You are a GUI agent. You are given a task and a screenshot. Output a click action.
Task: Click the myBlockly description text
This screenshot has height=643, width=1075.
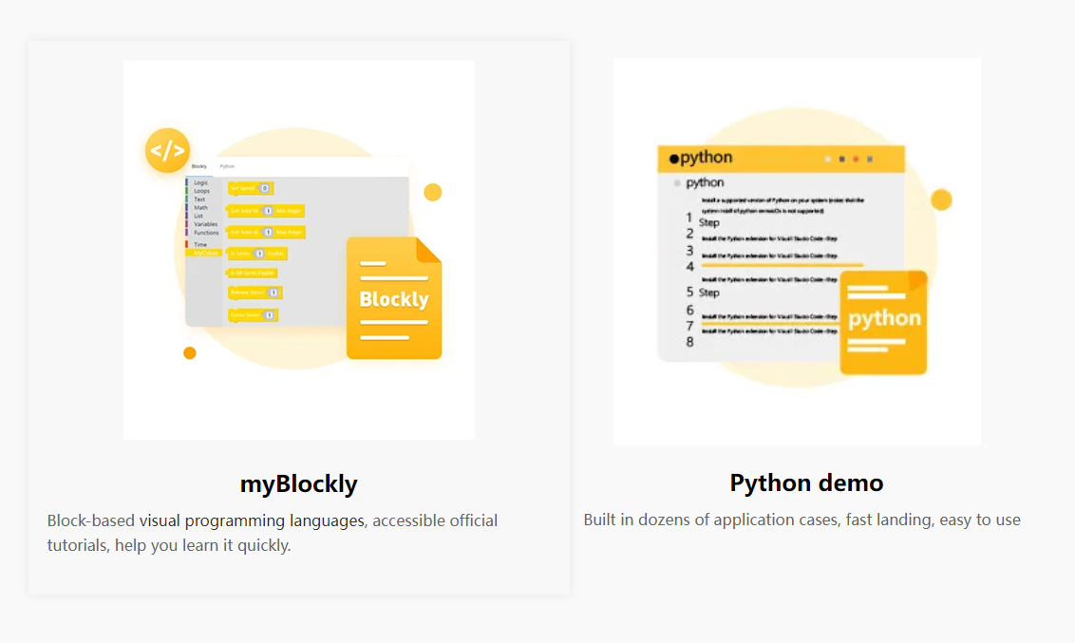pos(273,533)
